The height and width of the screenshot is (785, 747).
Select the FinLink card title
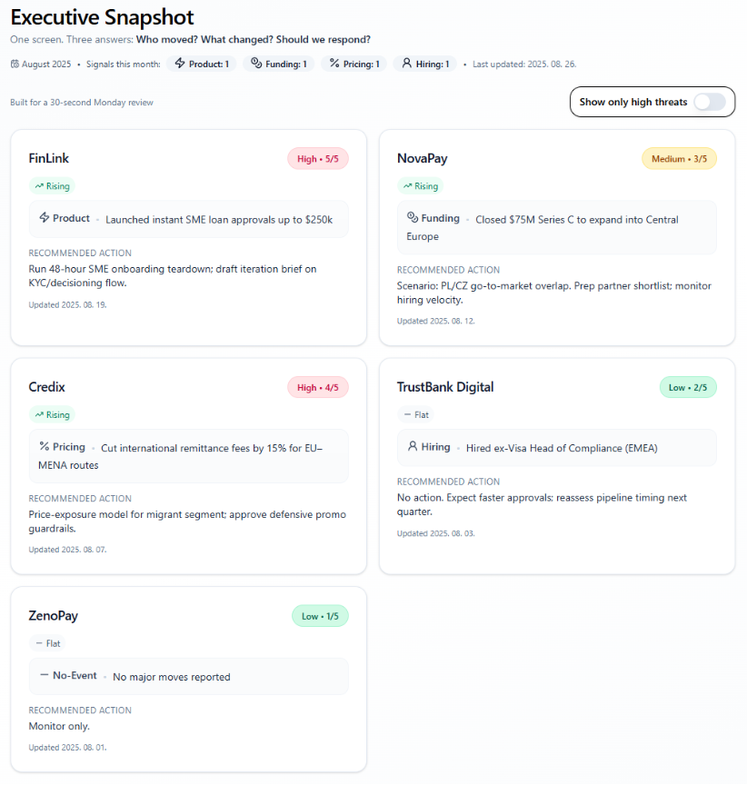[x=48, y=158]
